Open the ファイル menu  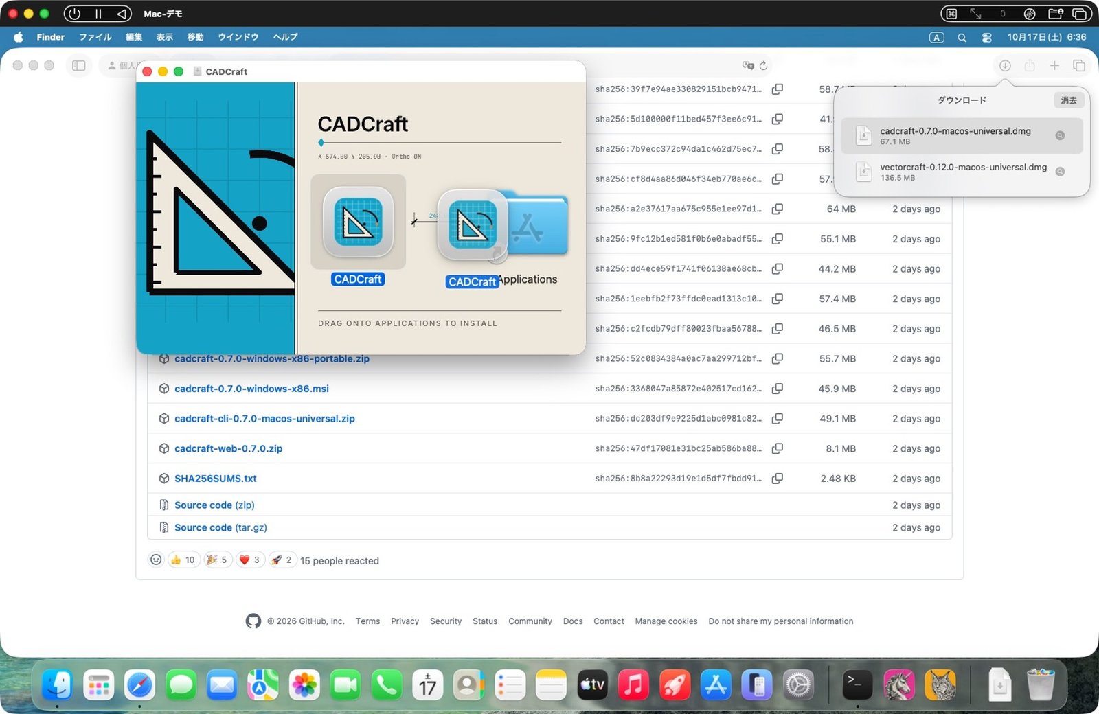point(95,37)
